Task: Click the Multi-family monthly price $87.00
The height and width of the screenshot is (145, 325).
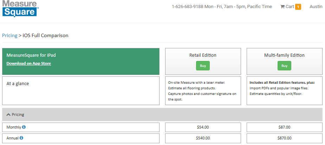Action: [284, 127]
